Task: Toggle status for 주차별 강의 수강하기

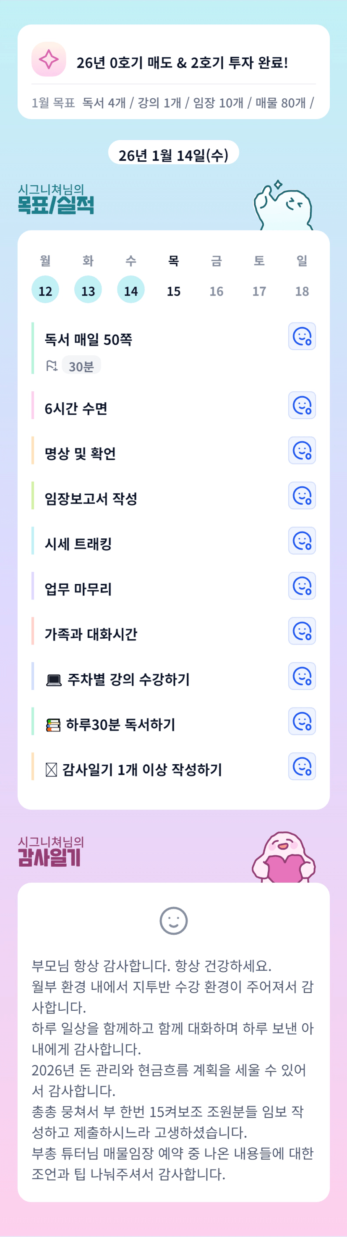Action: click(x=302, y=676)
